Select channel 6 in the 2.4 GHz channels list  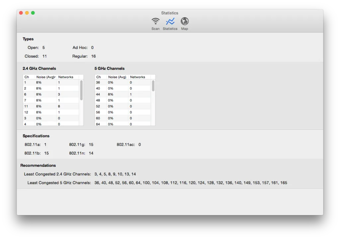click(50, 94)
